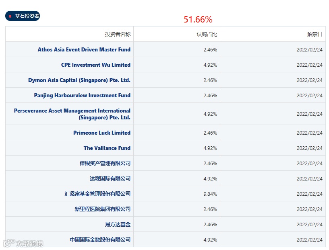Select 2.46% in 新里程医院集团 row
The width and height of the screenshot is (329, 250).
point(210,209)
